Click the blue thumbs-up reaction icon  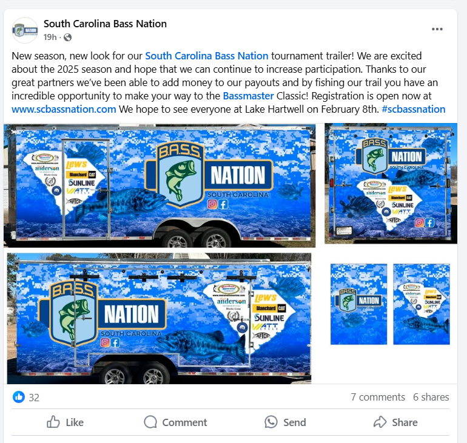click(x=19, y=397)
